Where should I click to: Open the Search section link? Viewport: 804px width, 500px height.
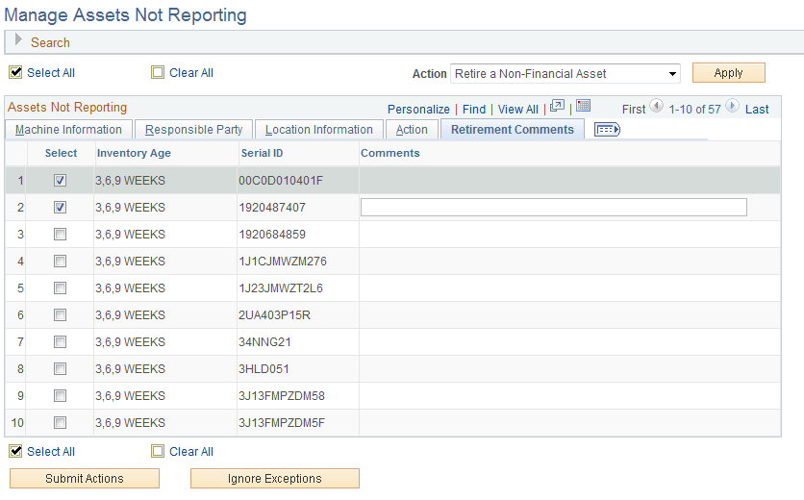(50, 42)
